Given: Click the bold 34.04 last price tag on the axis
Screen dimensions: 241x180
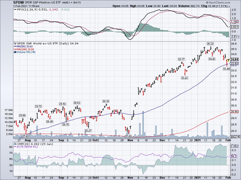Looking at the screenshot, I should [x=234, y=59].
